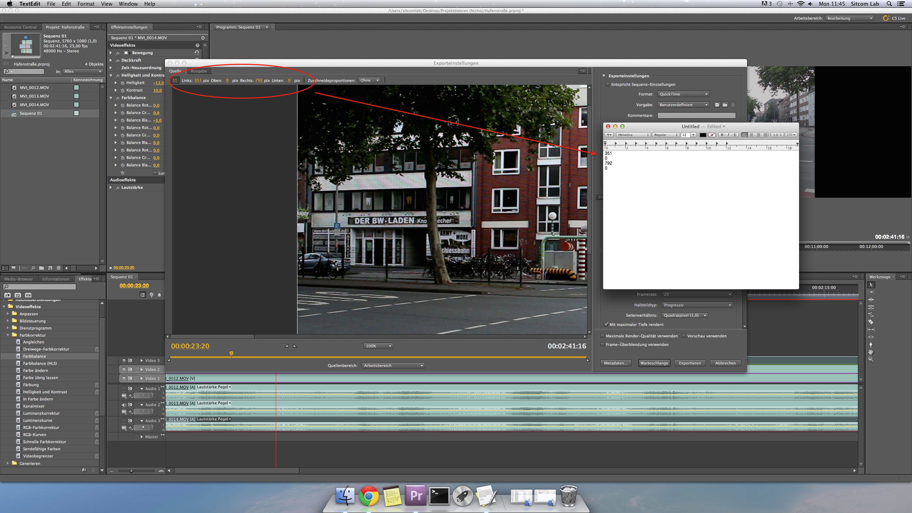Select the Track Select tool

pyautogui.click(x=871, y=292)
